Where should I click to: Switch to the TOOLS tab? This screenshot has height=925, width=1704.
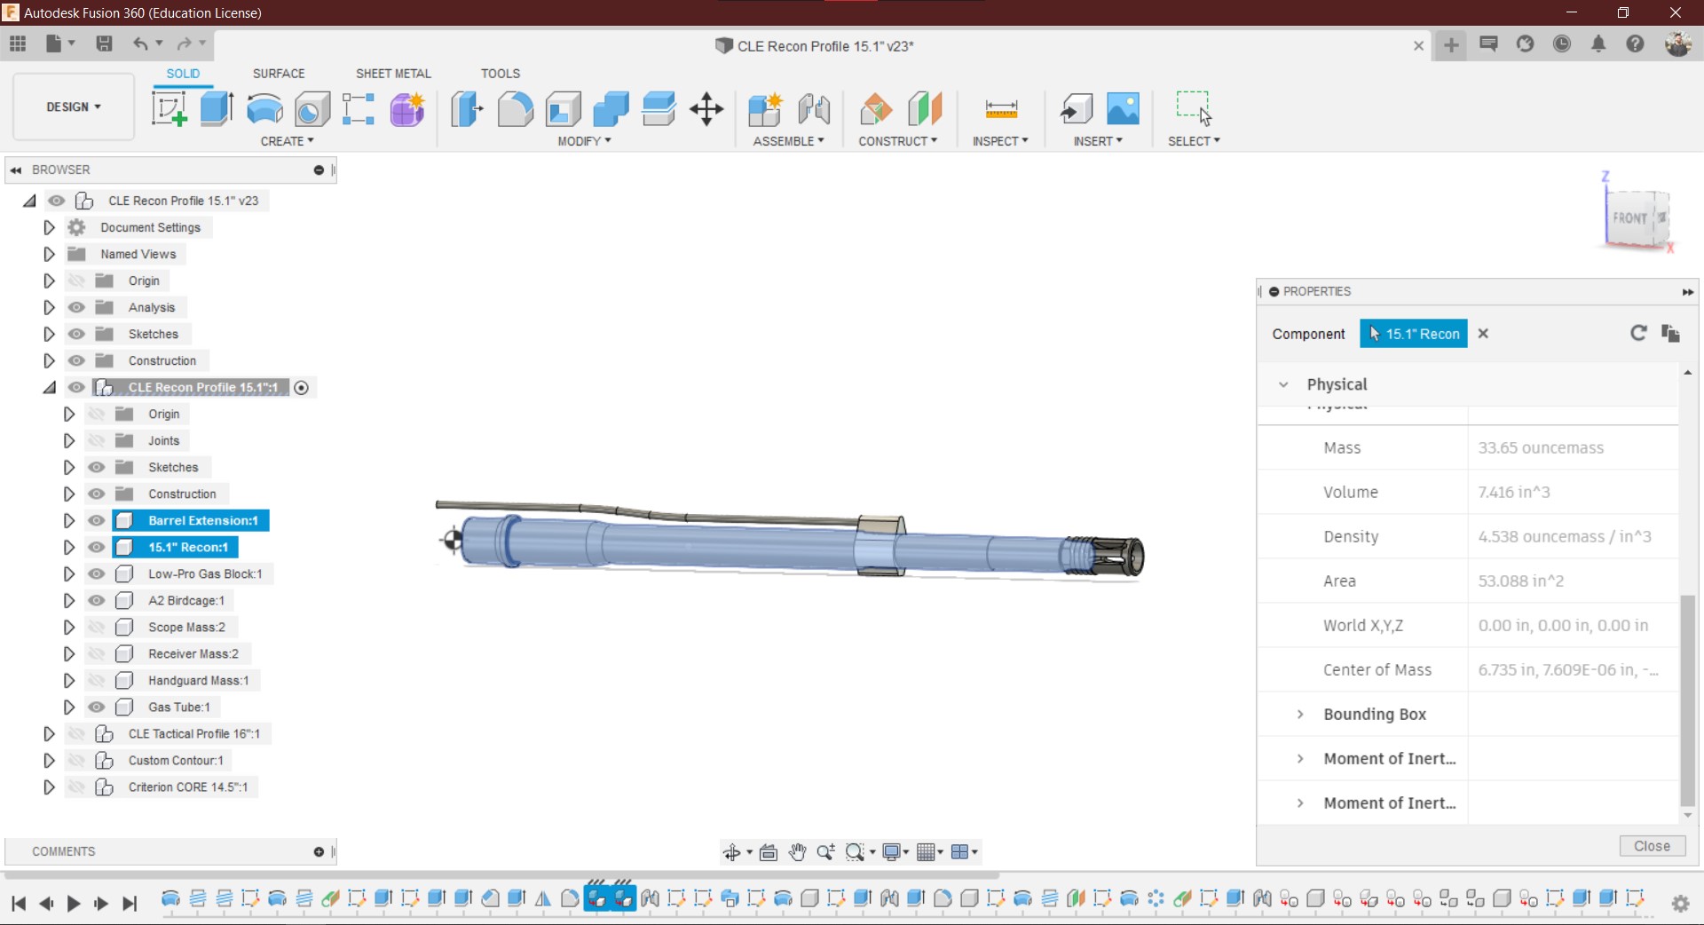(501, 74)
